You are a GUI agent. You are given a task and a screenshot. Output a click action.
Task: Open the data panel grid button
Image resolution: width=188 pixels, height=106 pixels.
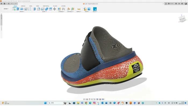tap(1, 3)
